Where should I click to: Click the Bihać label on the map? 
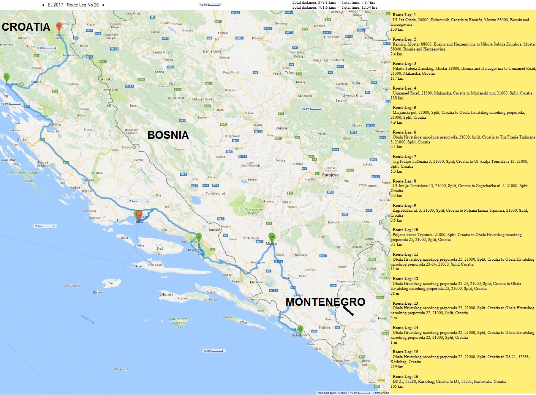point(84,46)
